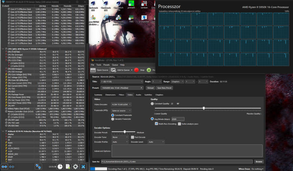Click the Advanced Options text box
The image size is (293, 171).
click(187, 151)
